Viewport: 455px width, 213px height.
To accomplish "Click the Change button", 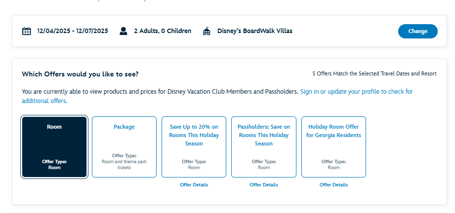I will click(x=418, y=31).
